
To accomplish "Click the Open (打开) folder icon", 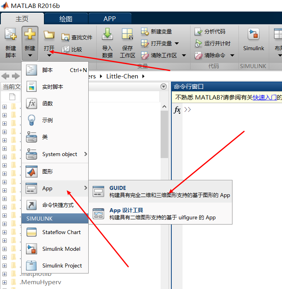I will pyautogui.click(x=49, y=35).
